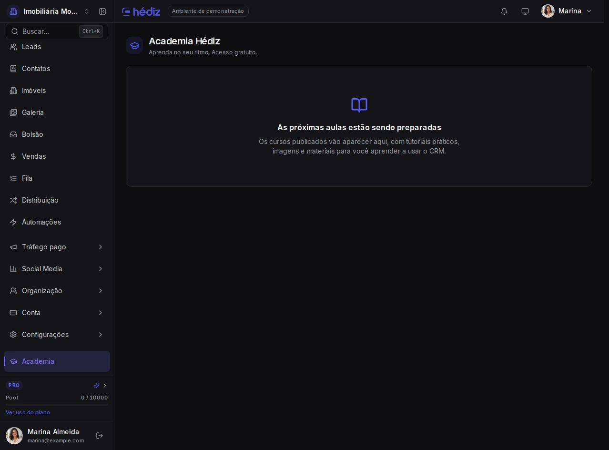Click the Distribuição shuffle icon
This screenshot has height=450, width=609.
(13, 200)
